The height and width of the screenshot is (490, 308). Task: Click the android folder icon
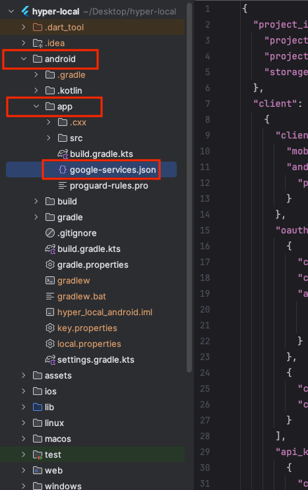point(38,59)
